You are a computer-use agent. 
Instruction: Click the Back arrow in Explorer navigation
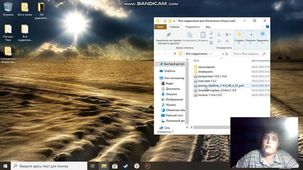point(159,54)
